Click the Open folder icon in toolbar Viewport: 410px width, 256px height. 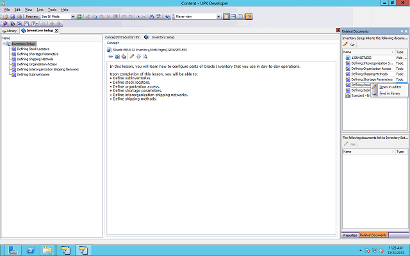(x=5, y=17)
